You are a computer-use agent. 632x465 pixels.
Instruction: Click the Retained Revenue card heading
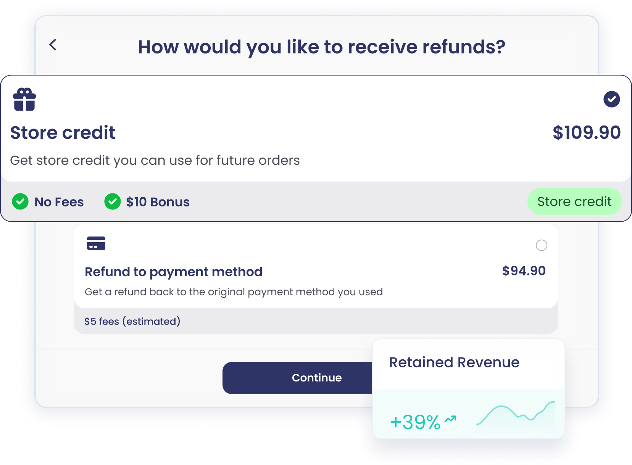(x=454, y=362)
